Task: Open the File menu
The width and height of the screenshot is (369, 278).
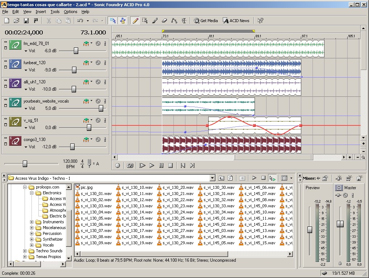Action: [x=5, y=12]
